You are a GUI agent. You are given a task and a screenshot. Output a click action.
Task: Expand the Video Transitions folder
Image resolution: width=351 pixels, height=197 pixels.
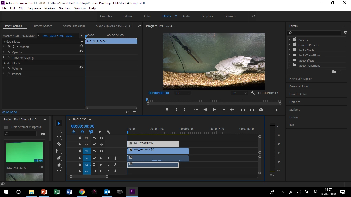289,66
